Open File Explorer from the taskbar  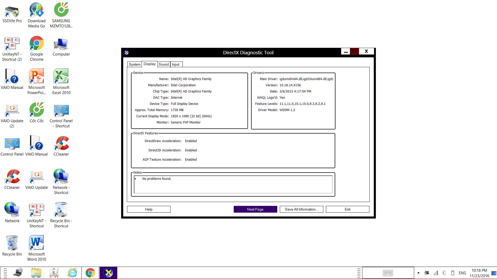point(36,273)
